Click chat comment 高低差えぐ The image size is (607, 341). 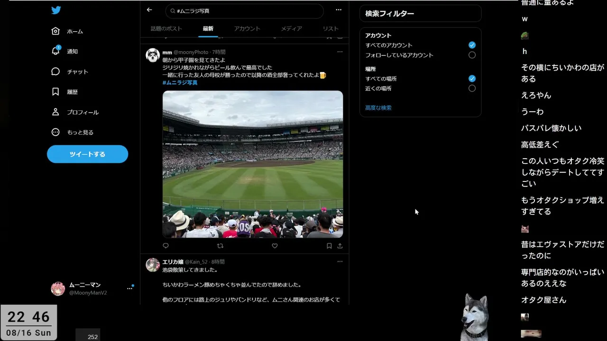coord(540,144)
